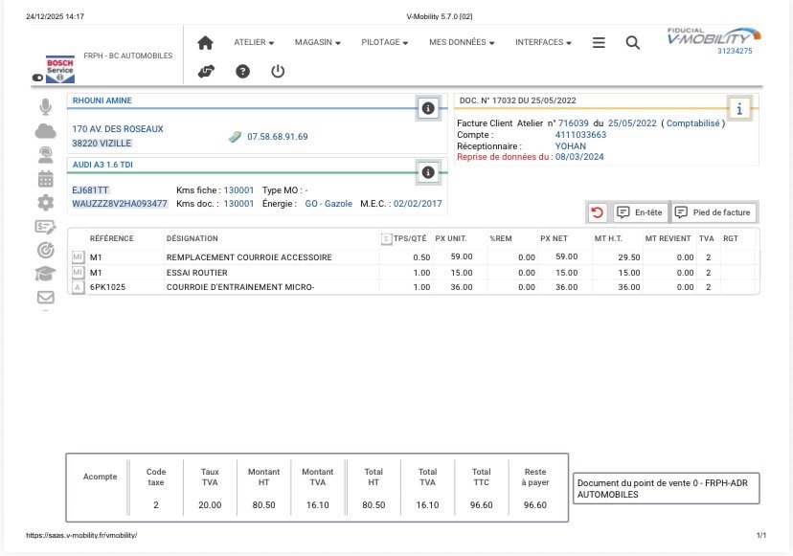Open the PILOTAGE menu
This screenshot has height=556, width=793.
(x=384, y=43)
